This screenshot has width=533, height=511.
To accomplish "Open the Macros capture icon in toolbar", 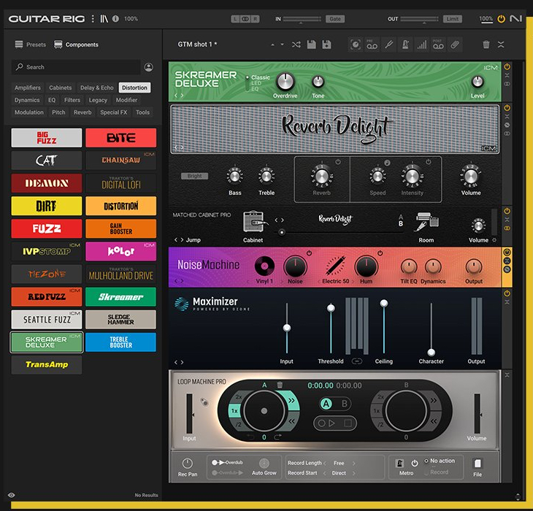I will pyautogui.click(x=356, y=45).
